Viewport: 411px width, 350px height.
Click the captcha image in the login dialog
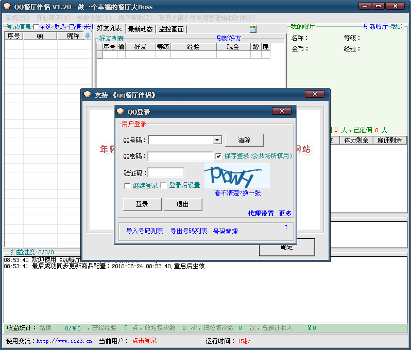pos(237,176)
